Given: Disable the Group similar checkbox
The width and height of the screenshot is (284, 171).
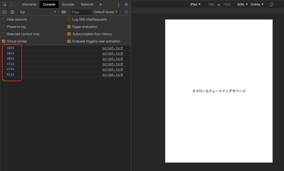Looking at the screenshot, I should 4,41.
